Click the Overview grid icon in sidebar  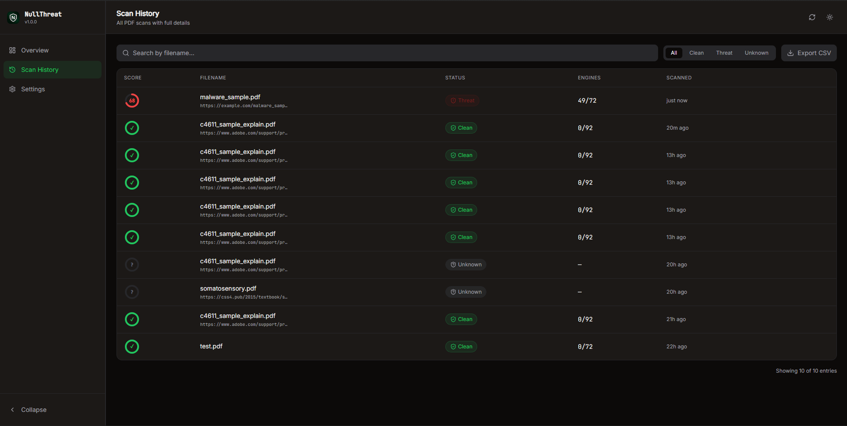[12, 50]
